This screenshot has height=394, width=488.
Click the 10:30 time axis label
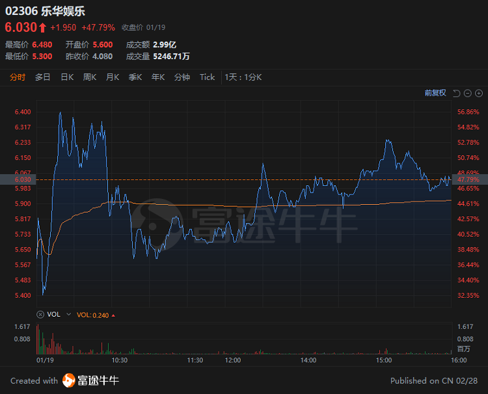tap(120, 360)
